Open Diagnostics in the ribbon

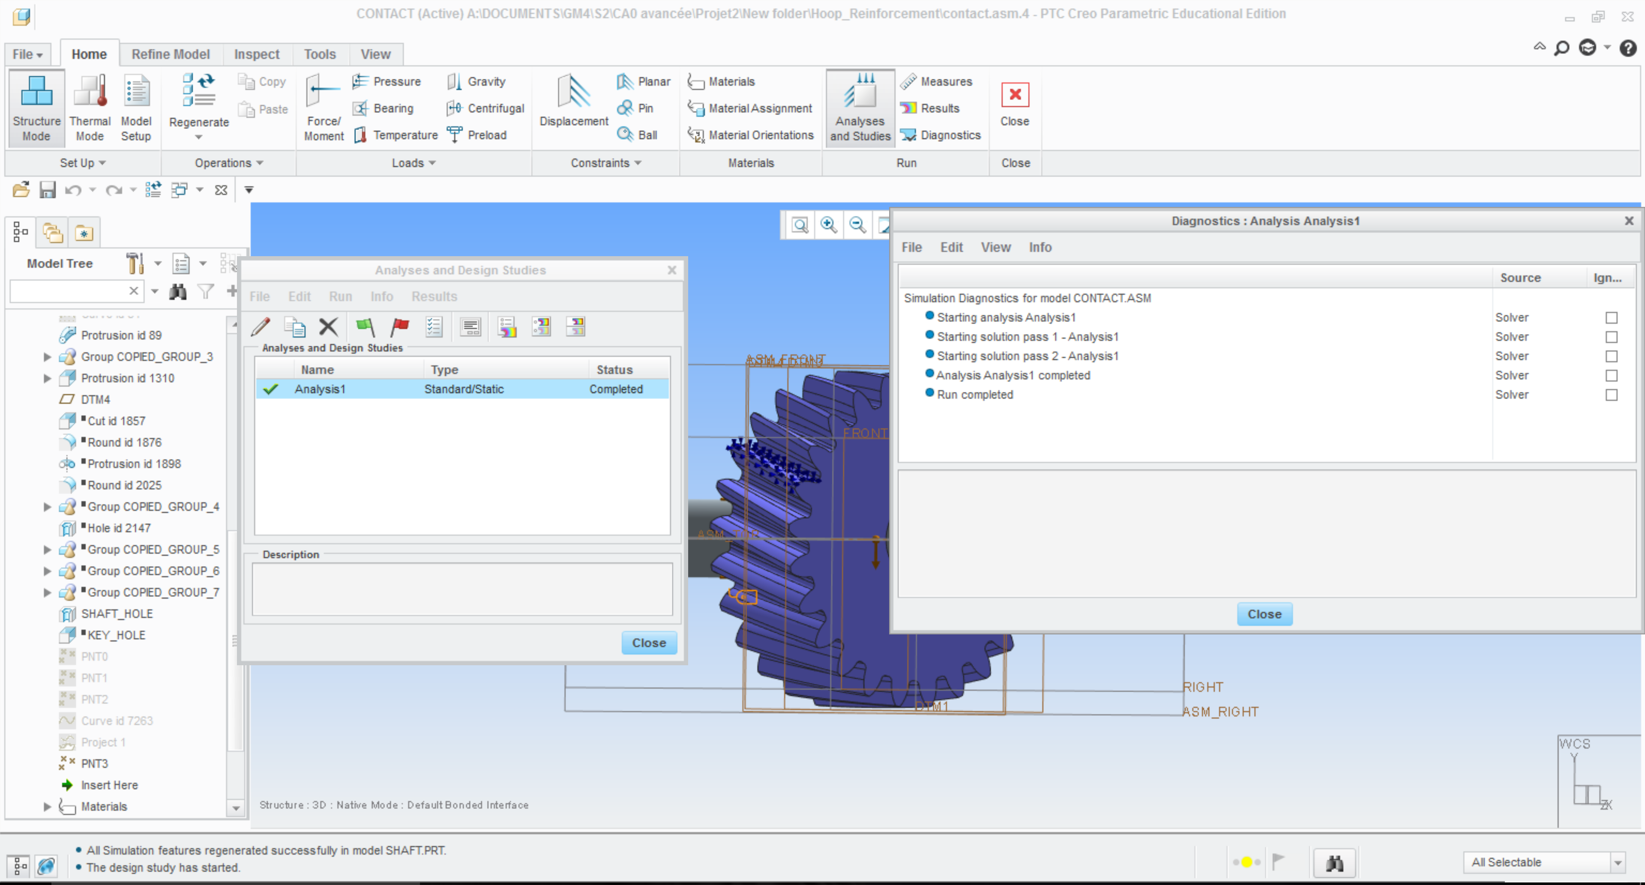pos(940,135)
